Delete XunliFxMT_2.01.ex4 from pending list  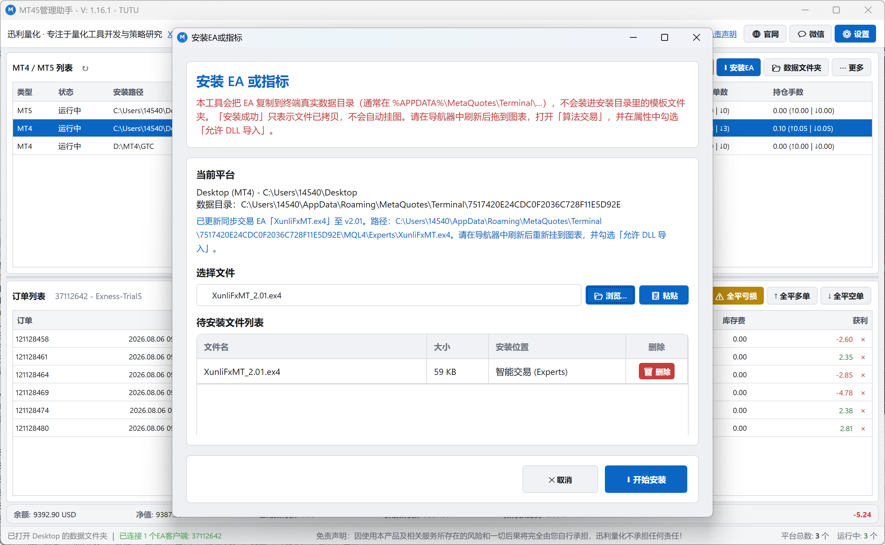click(x=657, y=371)
